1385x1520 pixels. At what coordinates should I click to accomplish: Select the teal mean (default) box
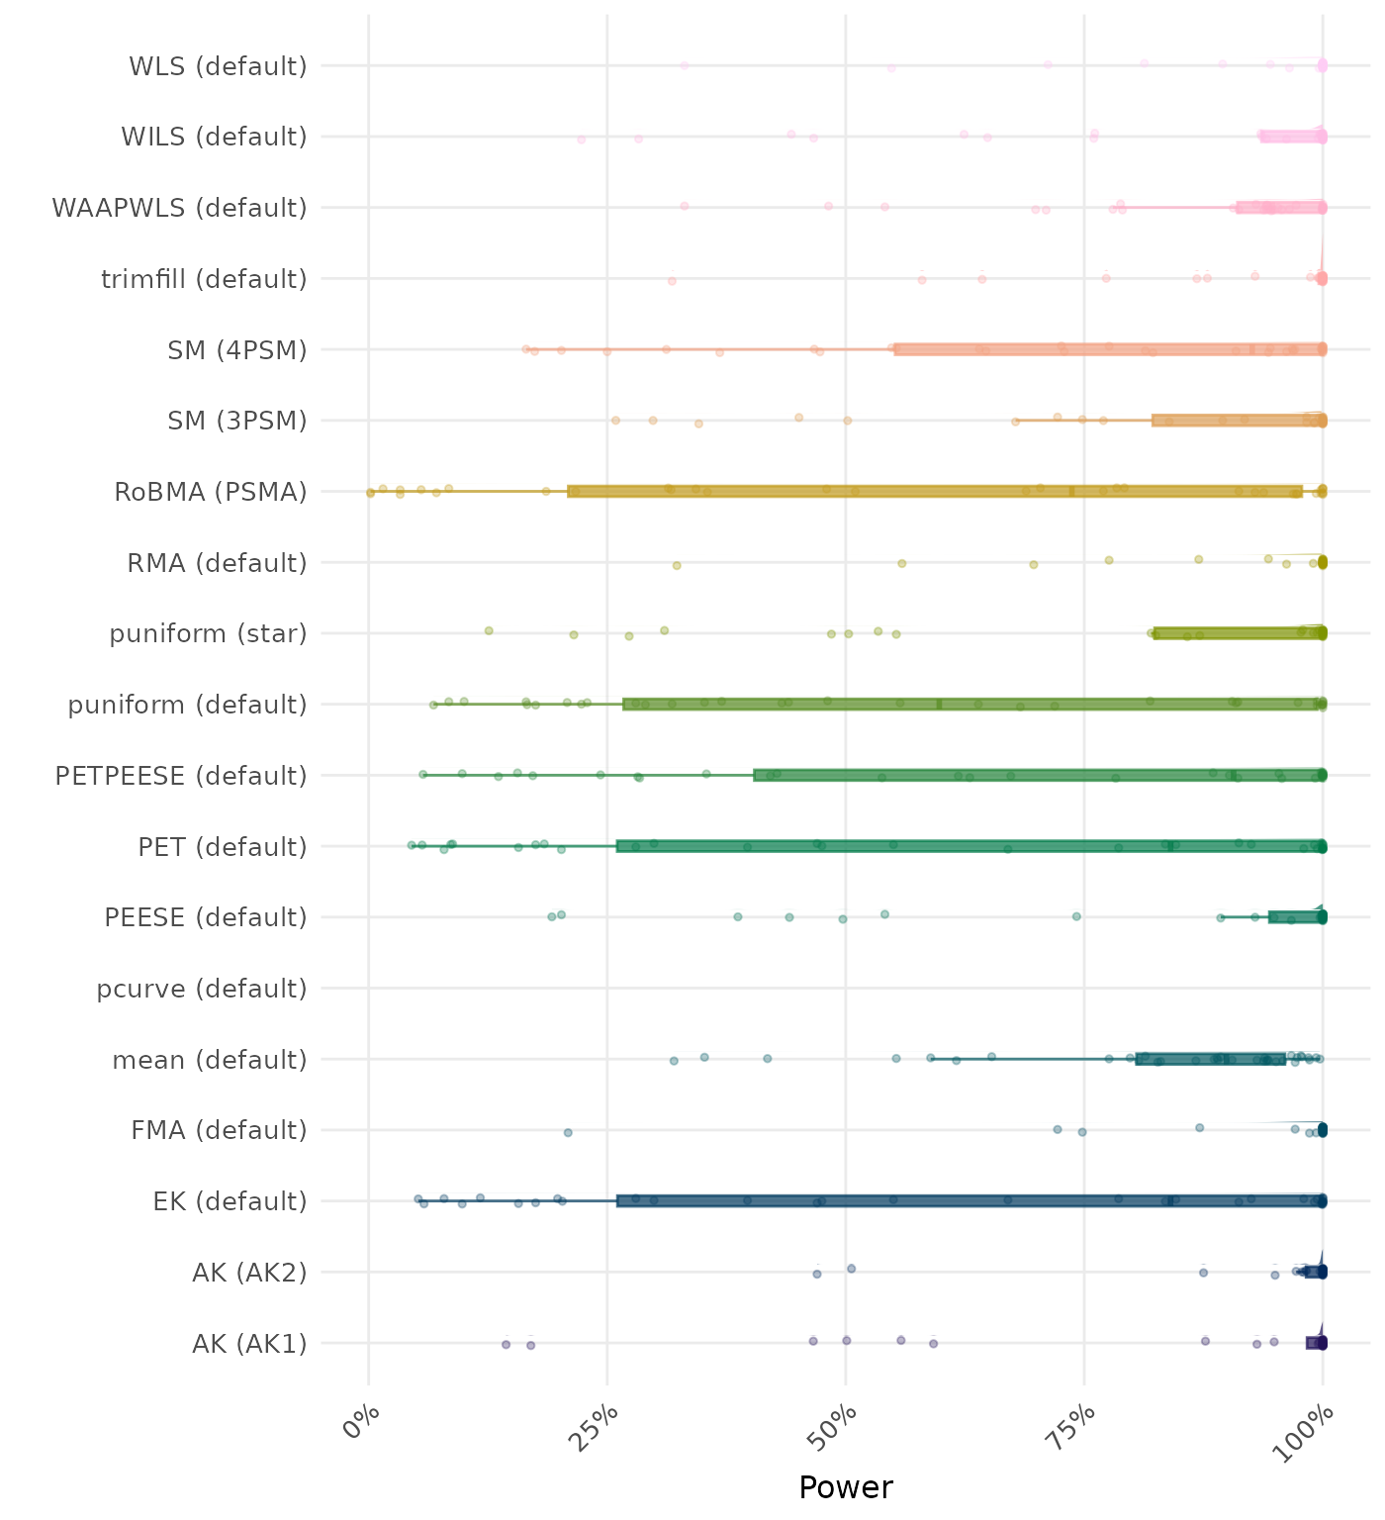click(x=1211, y=1059)
